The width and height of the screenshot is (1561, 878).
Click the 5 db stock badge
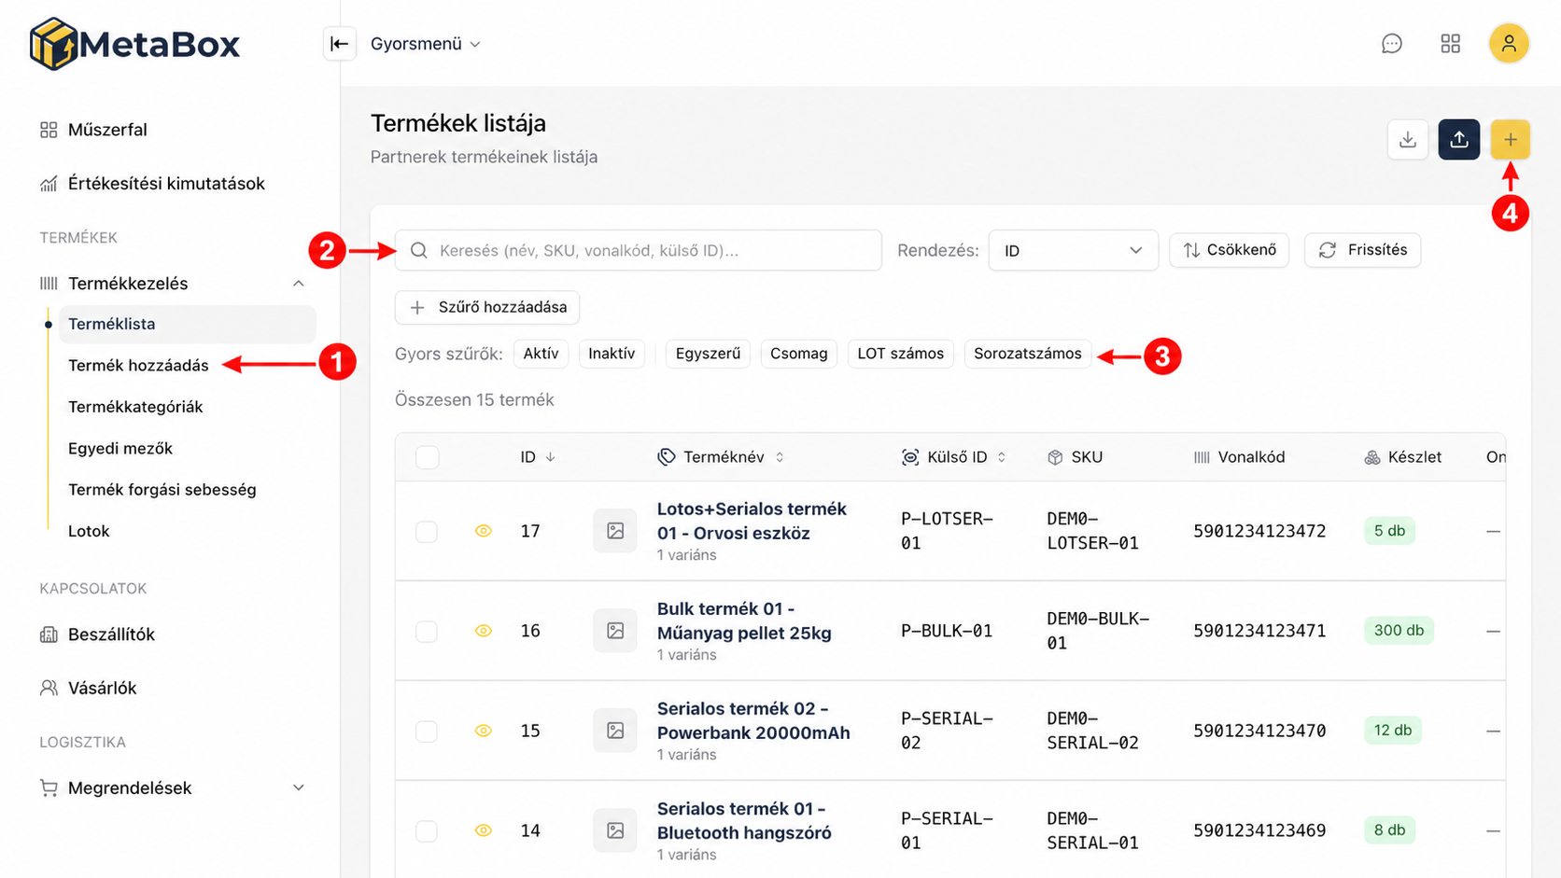(x=1389, y=531)
